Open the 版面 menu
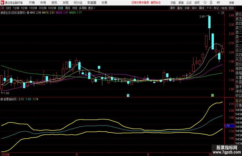This screenshot has width=242, height=156. (x=181, y=3)
